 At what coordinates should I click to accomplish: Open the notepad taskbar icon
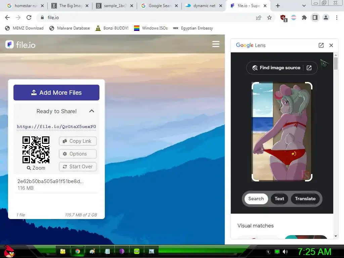107,251
